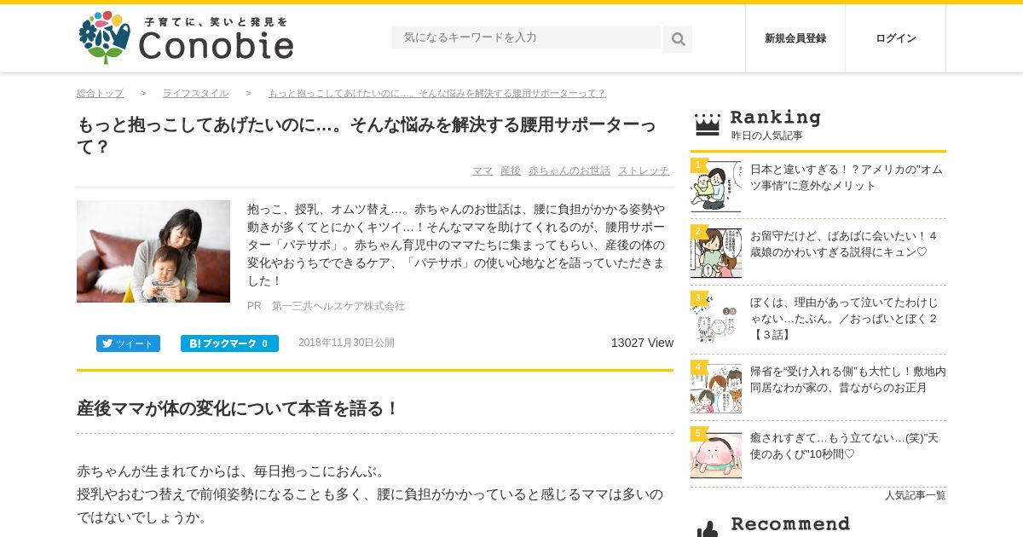Screen dimensions: 1023x537
Task: Open rank 1 article about アメリカのオムツ事情
Action: click(847, 177)
